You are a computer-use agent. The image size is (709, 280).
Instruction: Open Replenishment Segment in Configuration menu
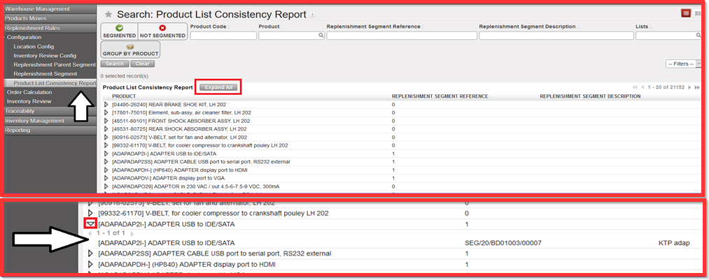[45, 73]
